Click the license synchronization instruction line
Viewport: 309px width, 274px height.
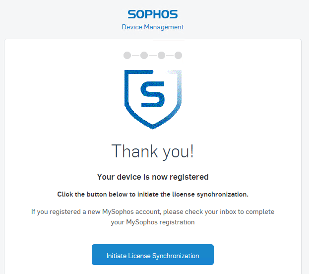[x=153, y=194]
